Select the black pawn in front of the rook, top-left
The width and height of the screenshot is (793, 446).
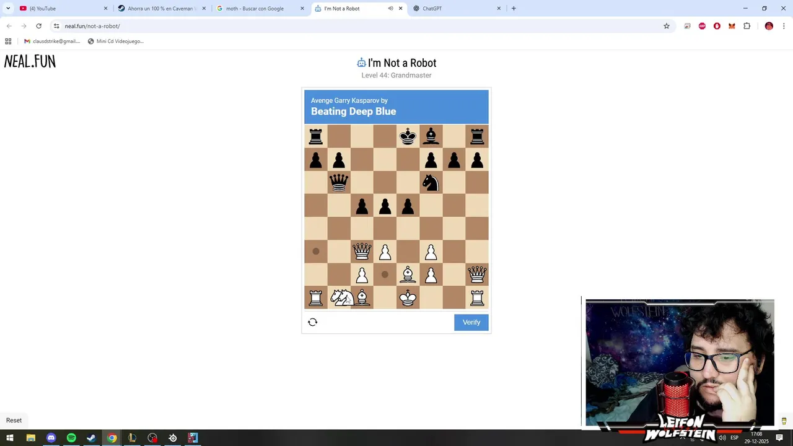(x=316, y=160)
